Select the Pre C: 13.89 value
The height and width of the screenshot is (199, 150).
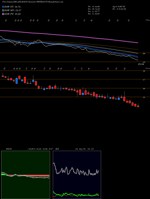[x=94, y=14]
